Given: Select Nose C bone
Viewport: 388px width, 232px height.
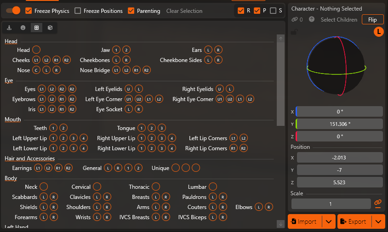Looking at the screenshot, I should pos(36,70).
